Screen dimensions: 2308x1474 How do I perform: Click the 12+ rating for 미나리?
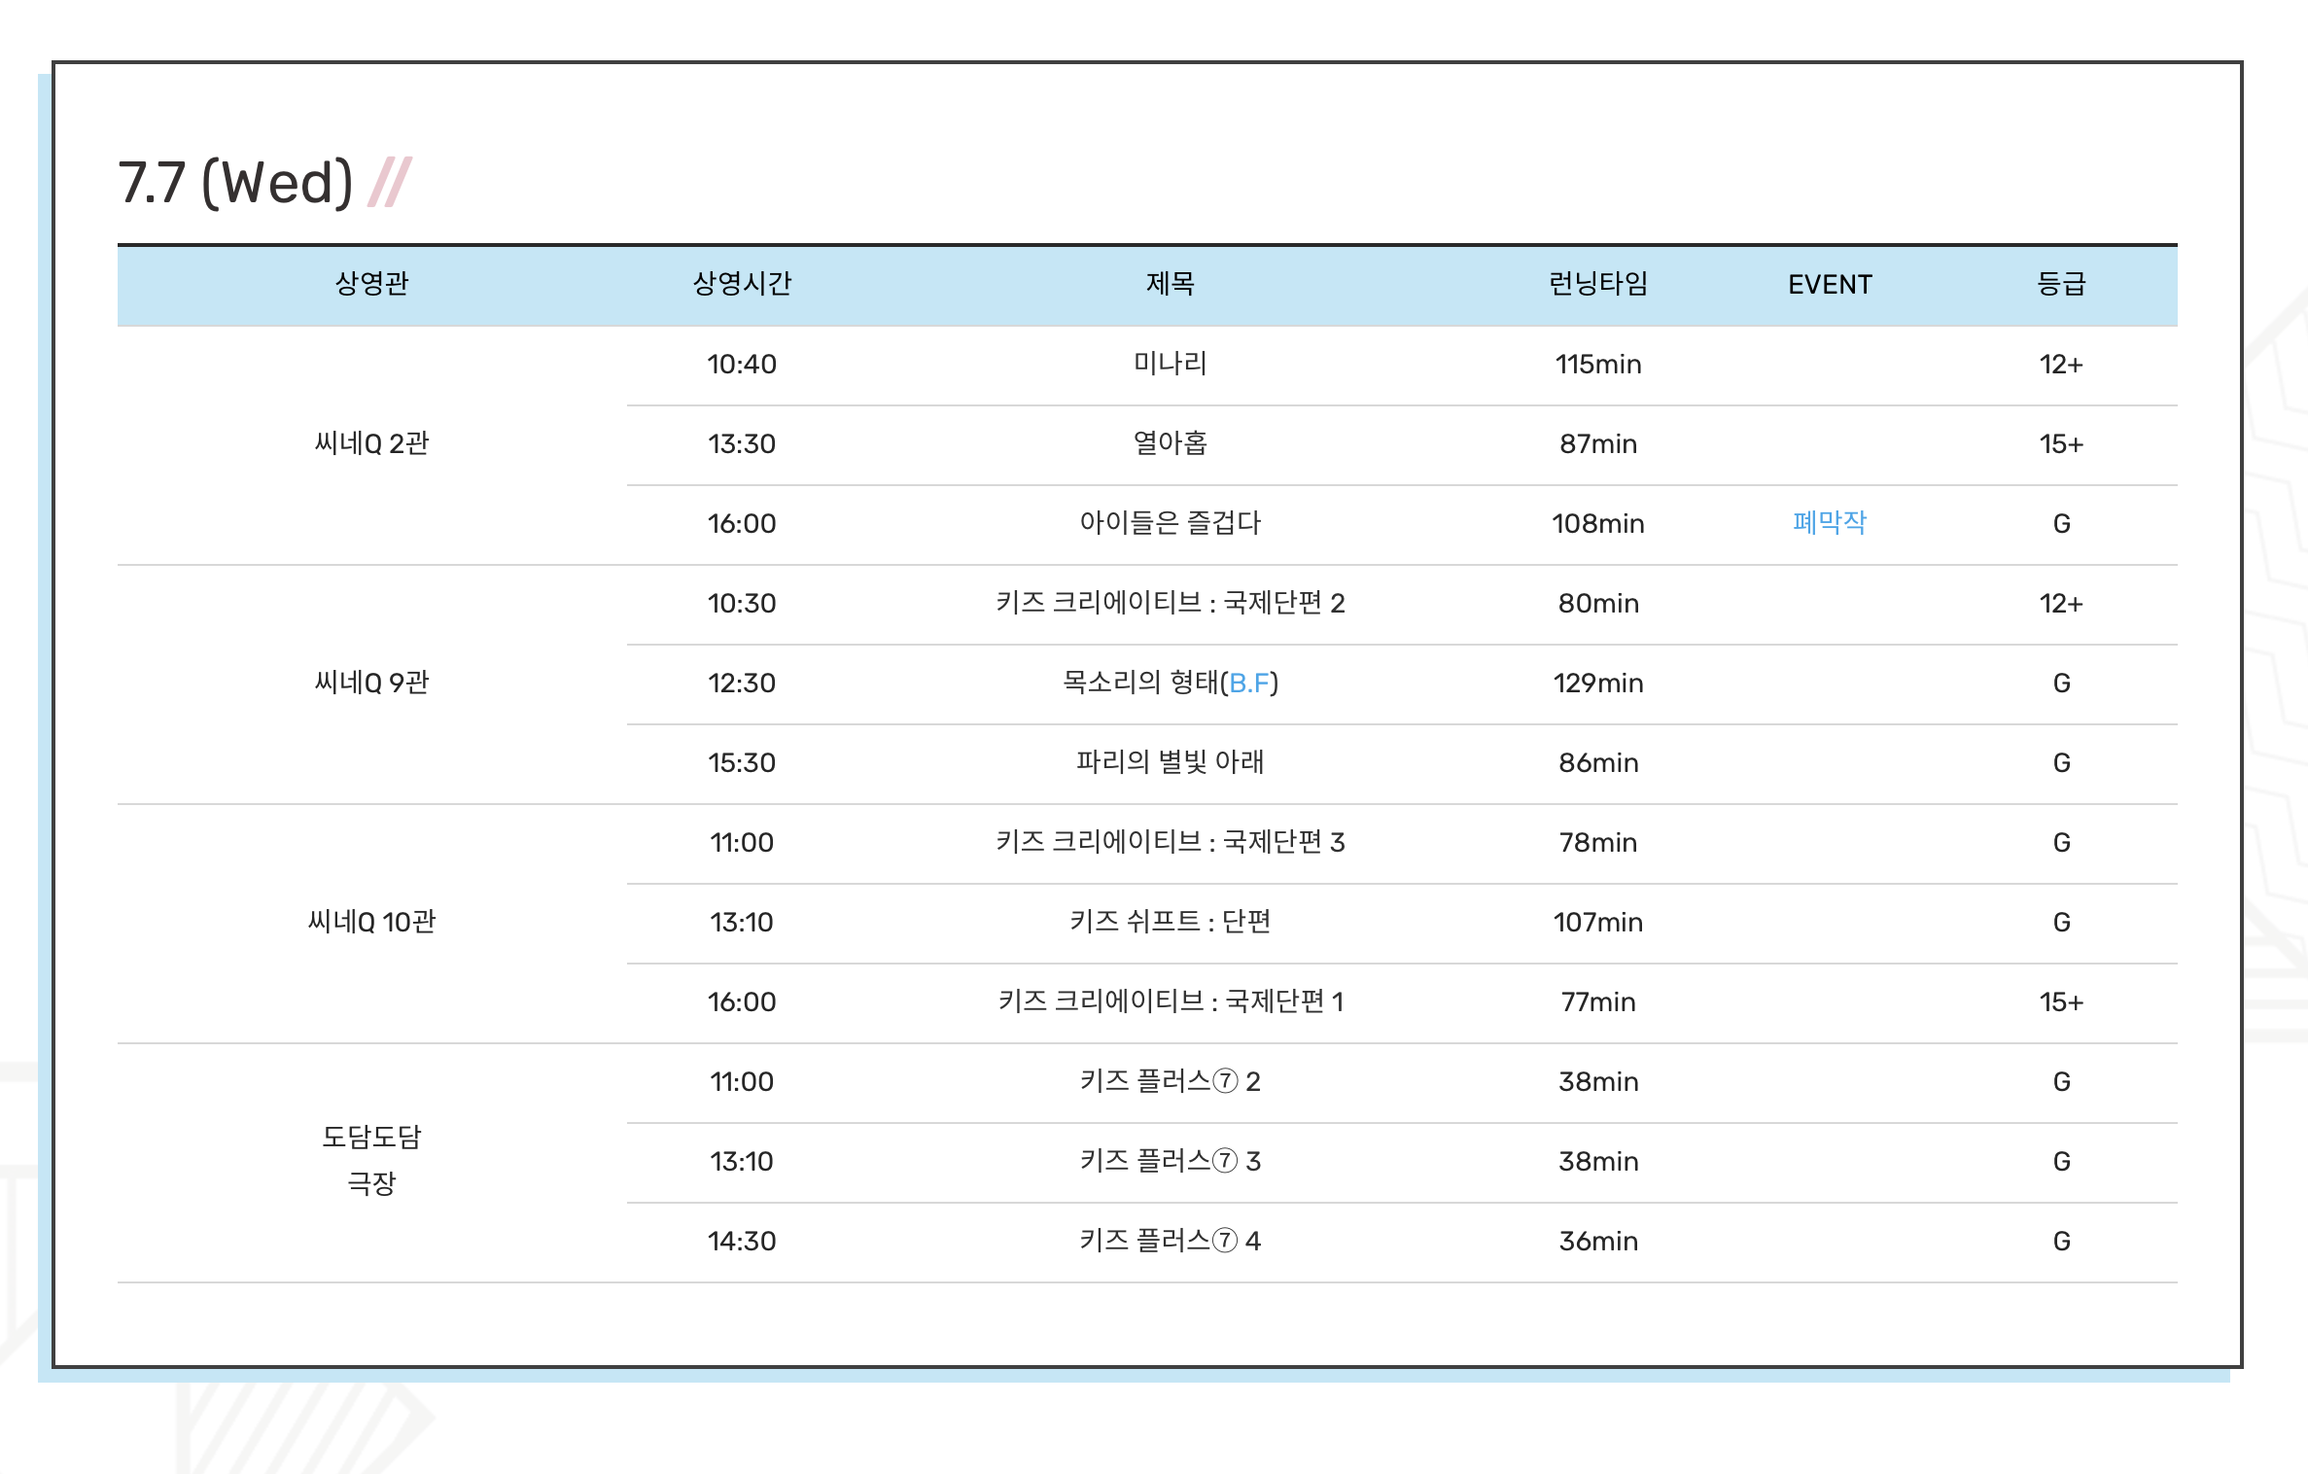(2061, 364)
